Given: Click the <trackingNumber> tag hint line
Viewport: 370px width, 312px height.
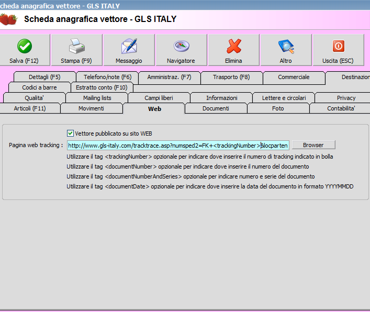Looking at the screenshot, I should pyautogui.click(x=199, y=157).
